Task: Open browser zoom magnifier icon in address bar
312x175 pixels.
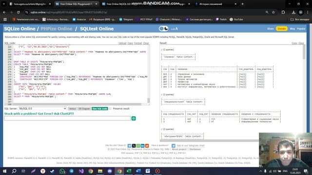Action: tap(267, 12)
